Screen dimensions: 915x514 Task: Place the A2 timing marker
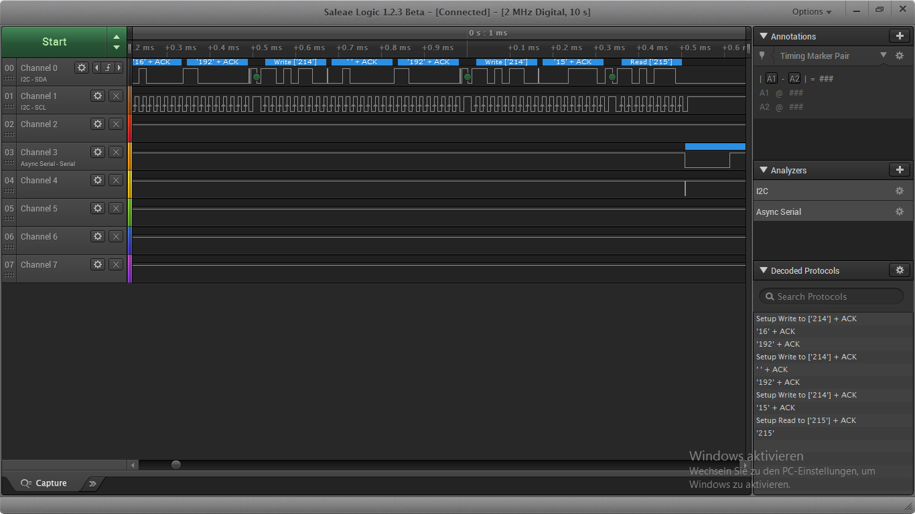pyautogui.click(x=794, y=79)
